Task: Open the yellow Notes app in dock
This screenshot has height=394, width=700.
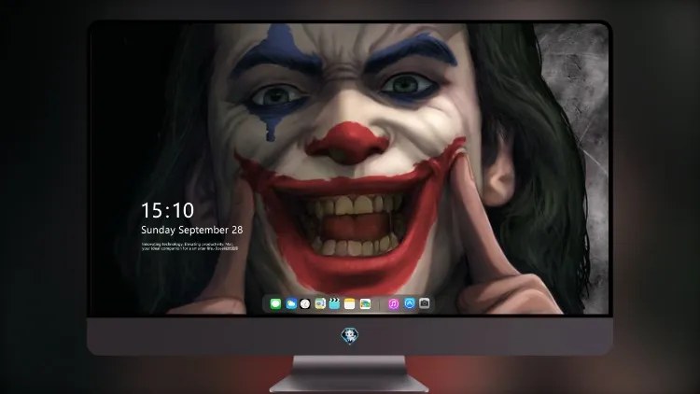Action: click(x=350, y=304)
